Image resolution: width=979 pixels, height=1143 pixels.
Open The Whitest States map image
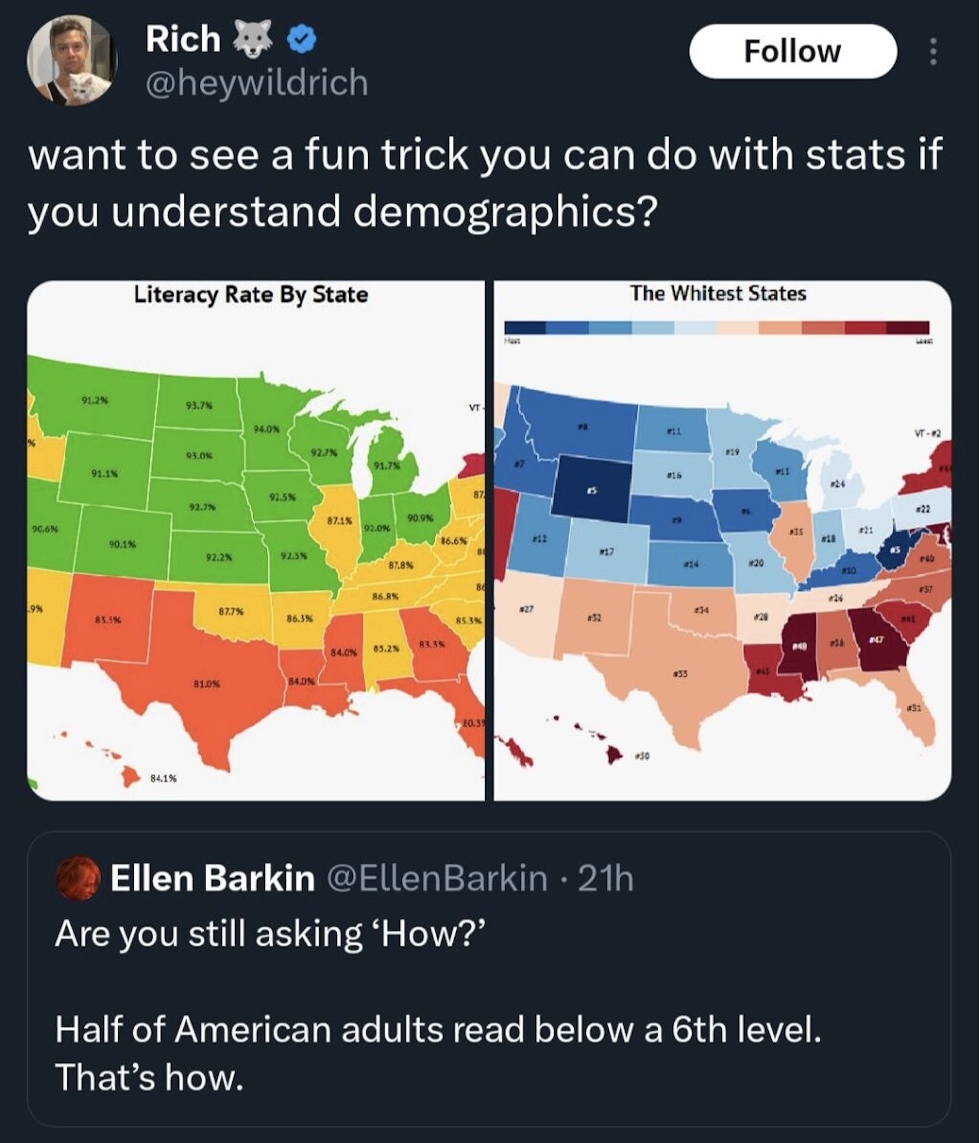click(x=722, y=540)
